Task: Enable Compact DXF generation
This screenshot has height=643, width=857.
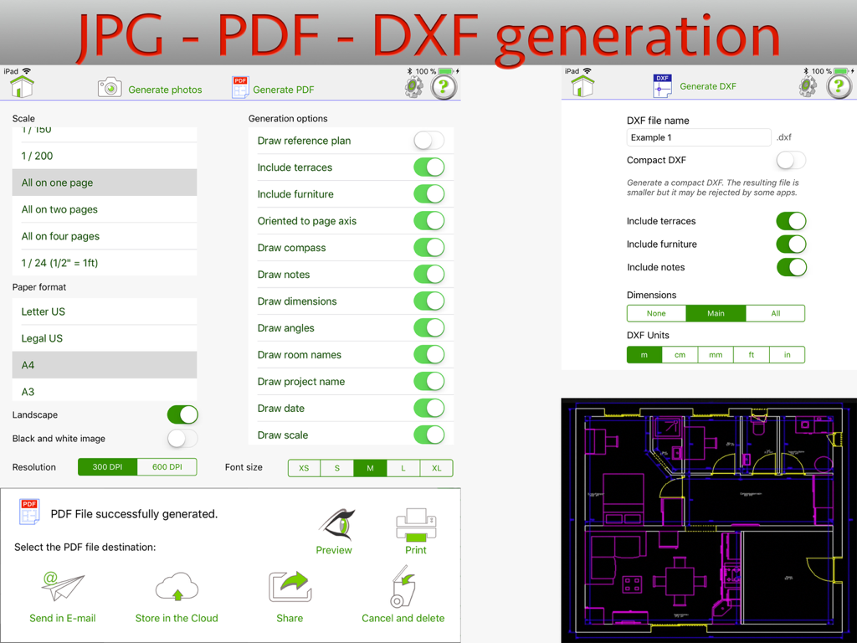Action: pos(789,160)
